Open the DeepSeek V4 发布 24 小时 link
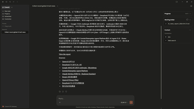Image resolution: width=194 pixels, height=109 pixels. point(72,65)
